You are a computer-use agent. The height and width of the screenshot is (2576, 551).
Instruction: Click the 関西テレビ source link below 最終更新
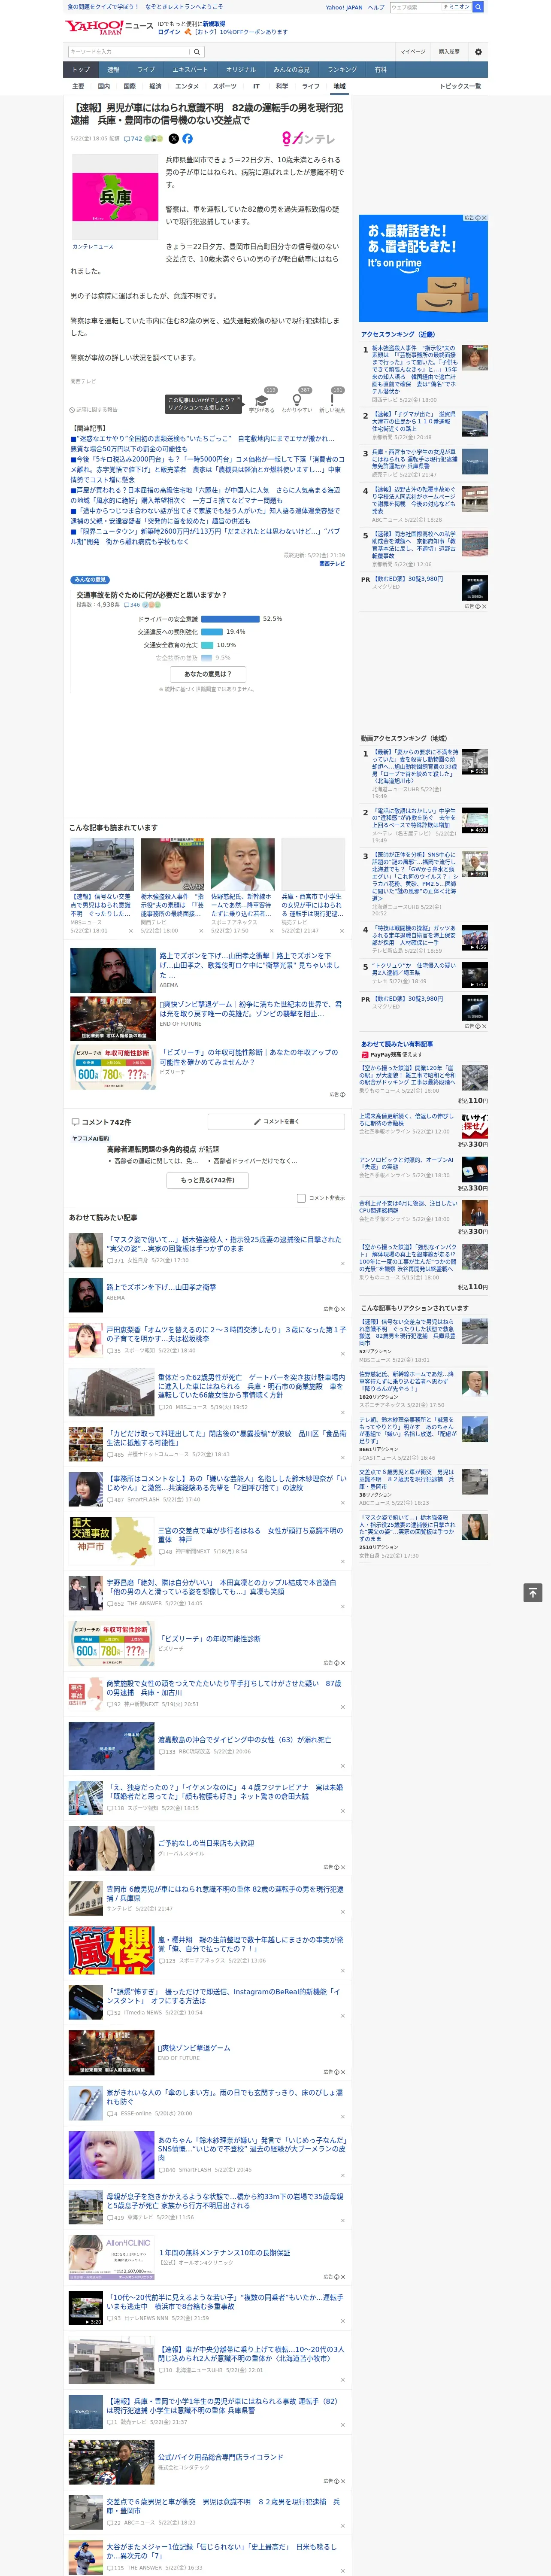pyautogui.click(x=332, y=564)
